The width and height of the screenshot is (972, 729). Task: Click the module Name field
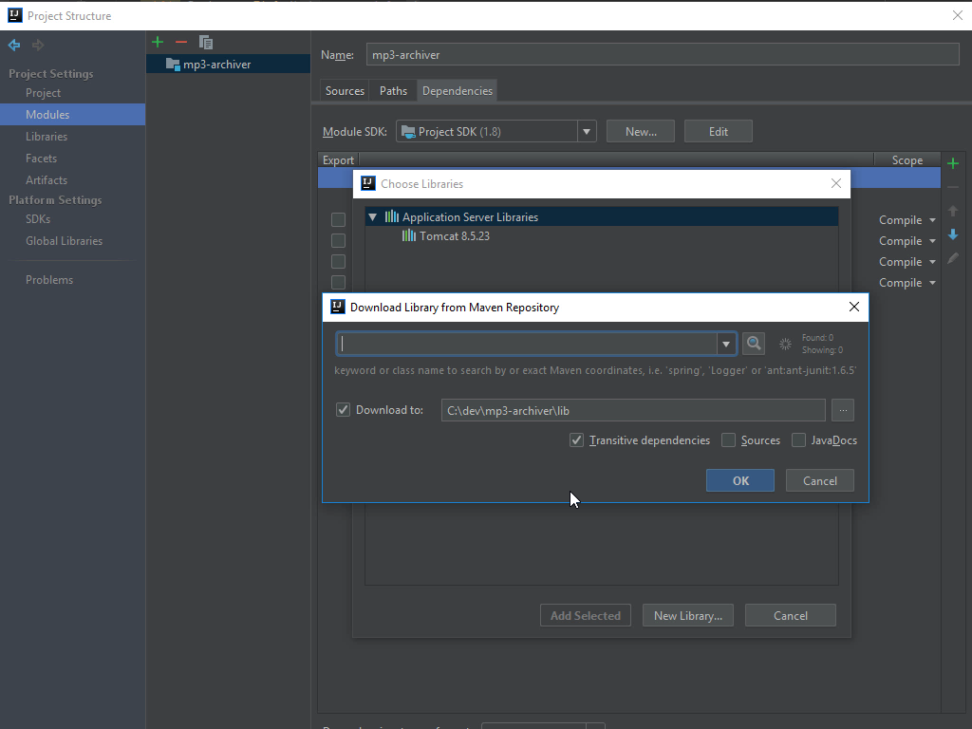pyautogui.click(x=663, y=54)
